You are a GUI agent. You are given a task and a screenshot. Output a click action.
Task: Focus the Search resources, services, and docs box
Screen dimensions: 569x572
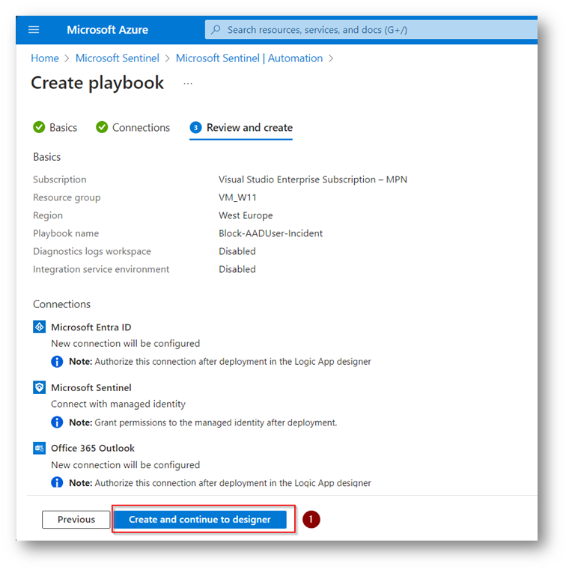[x=371, y=30]
